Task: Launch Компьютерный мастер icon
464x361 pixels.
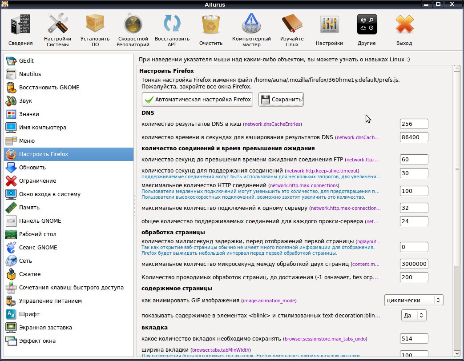Action: 251,23
